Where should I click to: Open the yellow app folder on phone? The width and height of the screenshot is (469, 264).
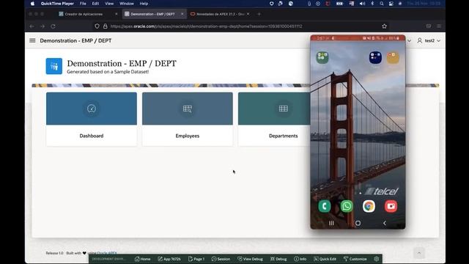point(393,57)
